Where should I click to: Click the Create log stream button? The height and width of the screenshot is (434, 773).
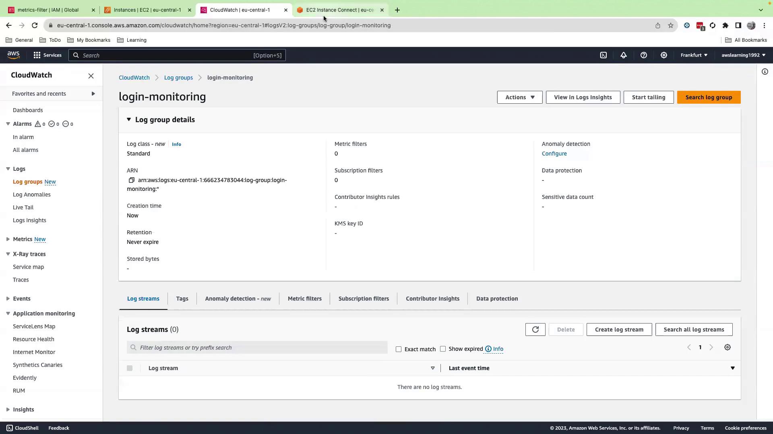[619, 330]
